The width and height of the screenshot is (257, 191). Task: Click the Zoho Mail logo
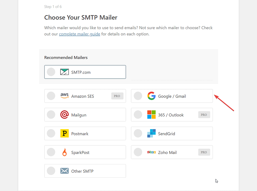click(151, 152)
